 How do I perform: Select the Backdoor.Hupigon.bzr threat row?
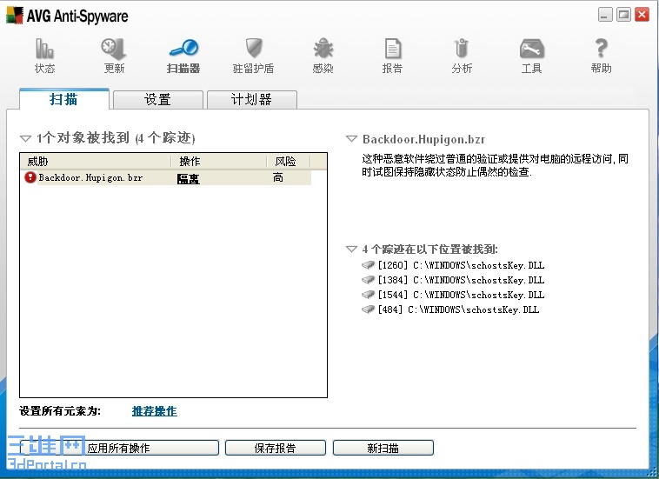point(167,177)
